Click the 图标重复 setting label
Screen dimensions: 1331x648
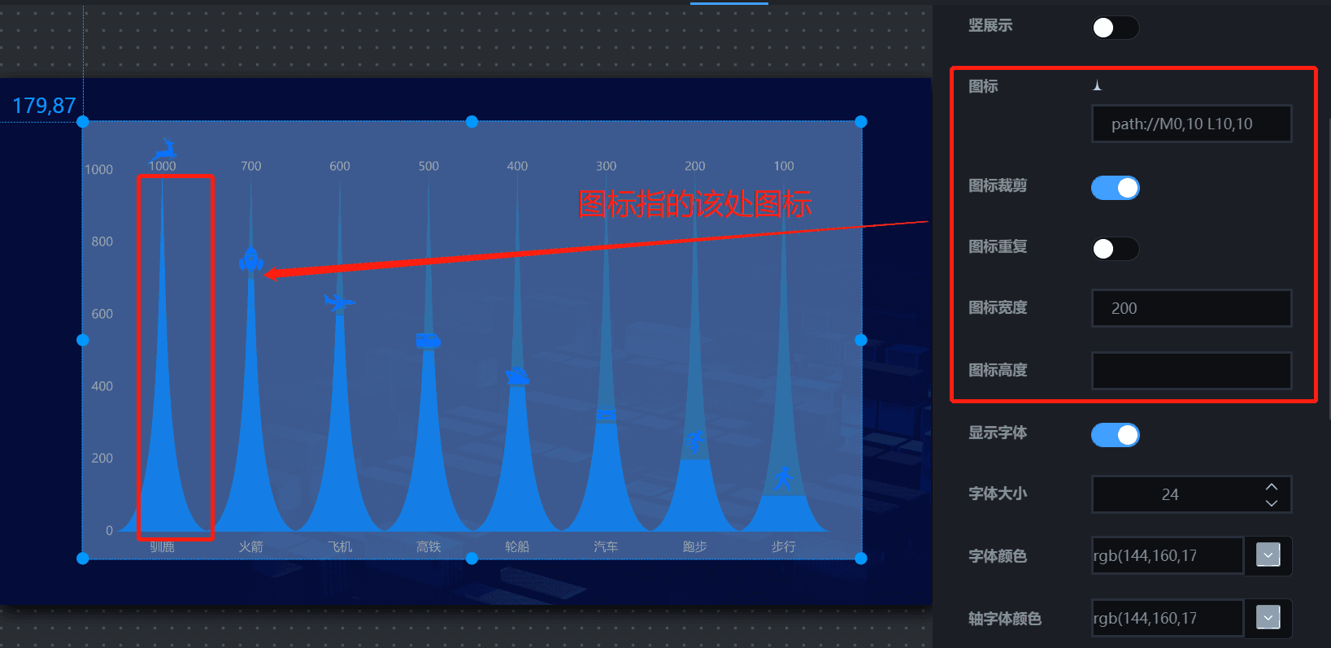point(998,247)
